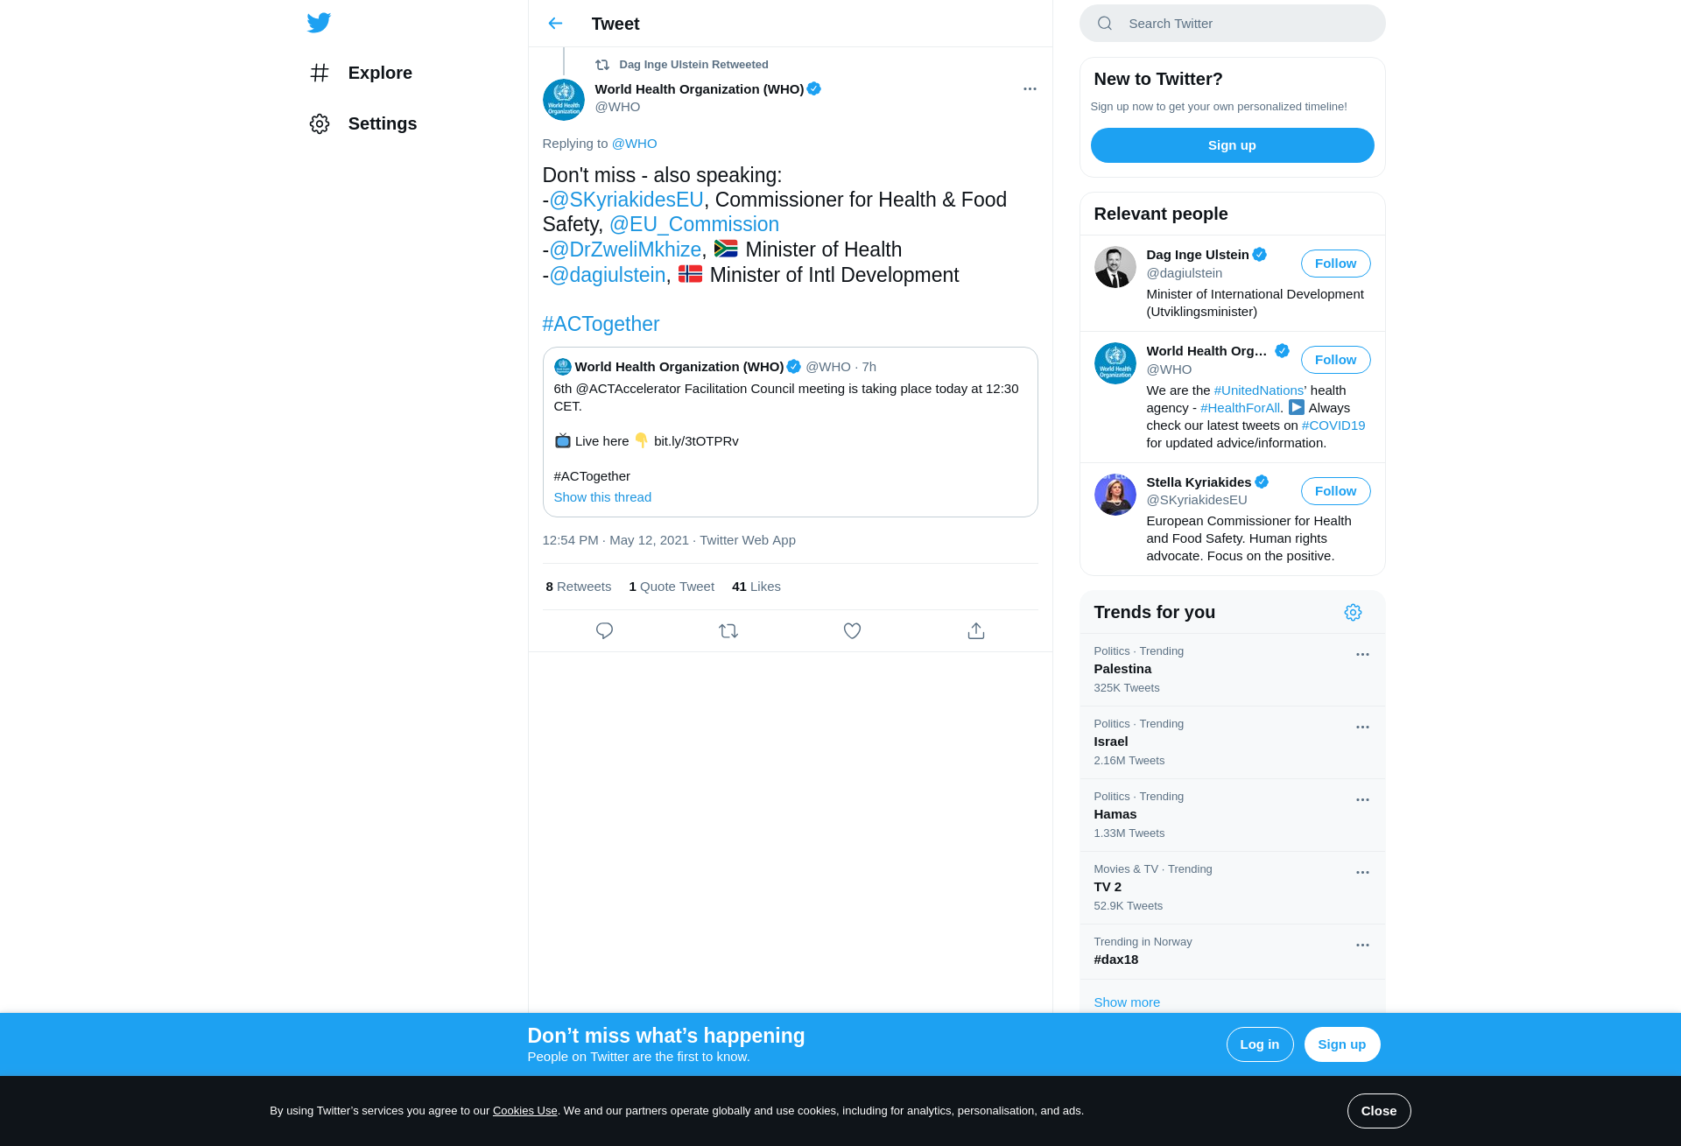Open the tweet's three-dot more menu
The height and width of the screenshot is (1146, 1681).
tap(1030, 88)
